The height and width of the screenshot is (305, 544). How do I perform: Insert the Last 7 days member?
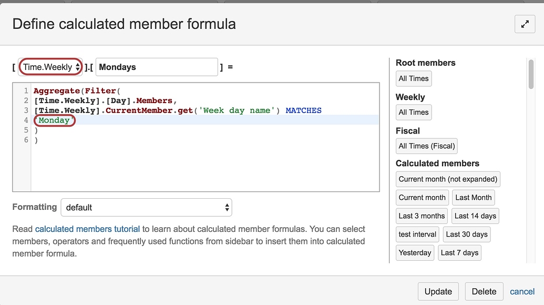[x=459, y=252]
